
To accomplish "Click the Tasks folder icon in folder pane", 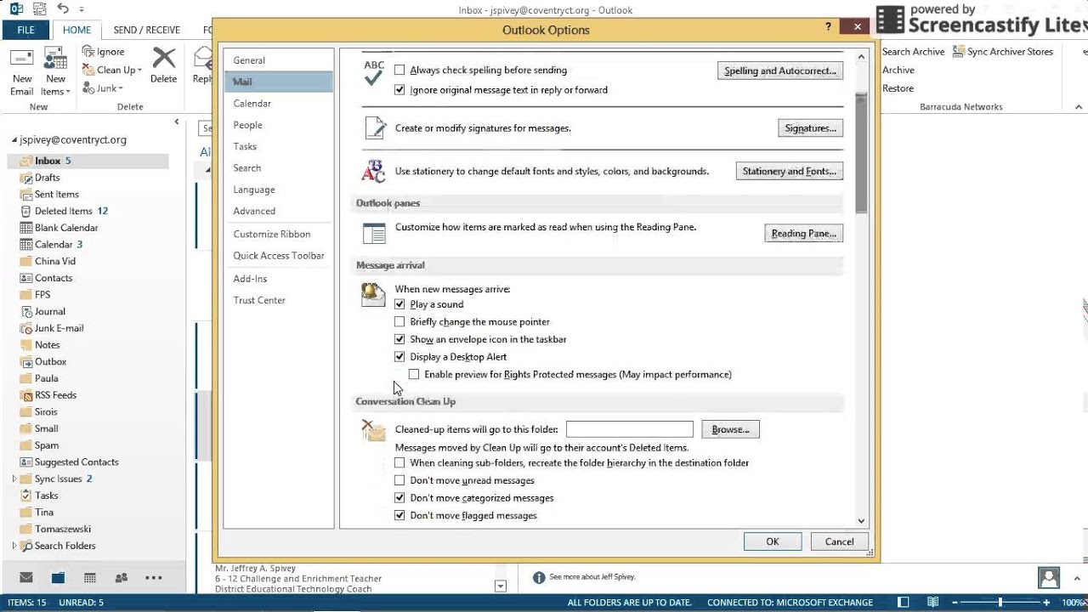I will (x=26, y=496).
